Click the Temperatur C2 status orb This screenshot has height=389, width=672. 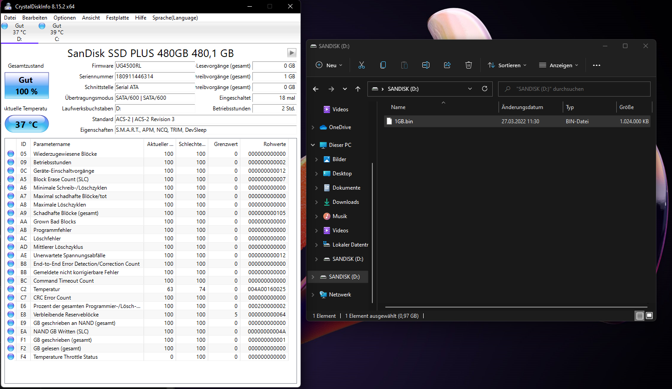[x=11, y=289]
